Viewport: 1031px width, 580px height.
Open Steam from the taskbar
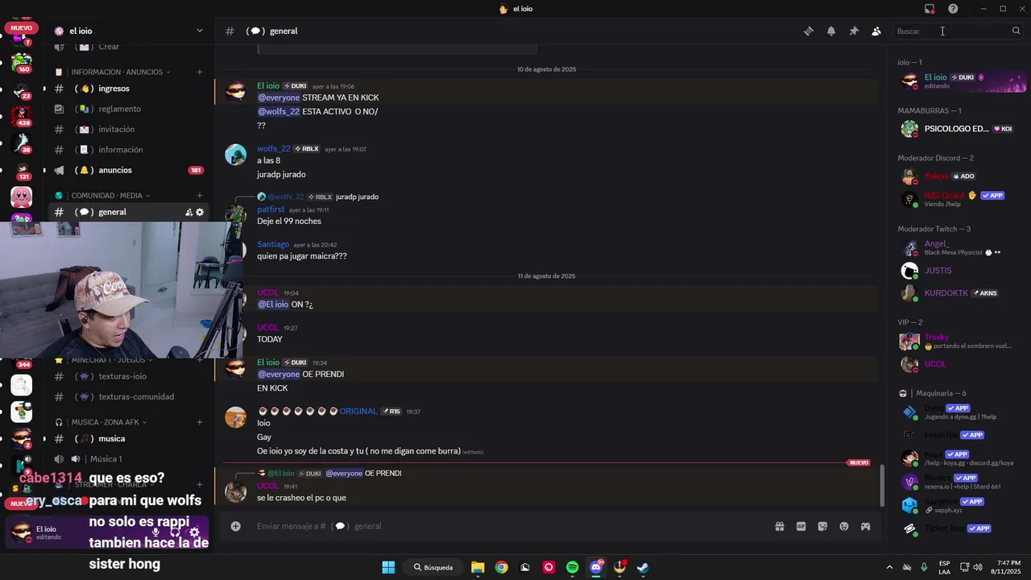click(x=643, y=567)
